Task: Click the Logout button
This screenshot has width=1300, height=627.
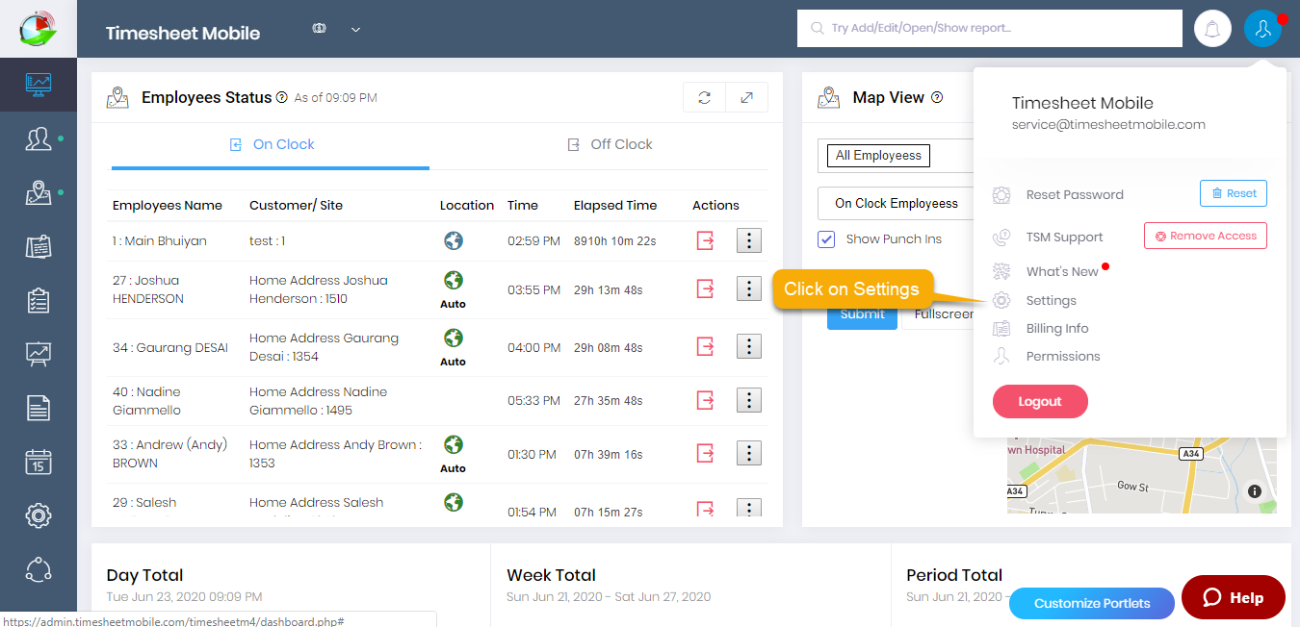Action: (1040, 402)
